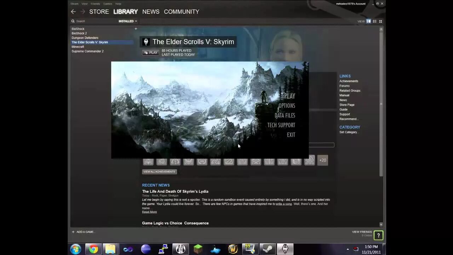453x255 pixels.
Task: Open the Help menu
Action: 118,4
